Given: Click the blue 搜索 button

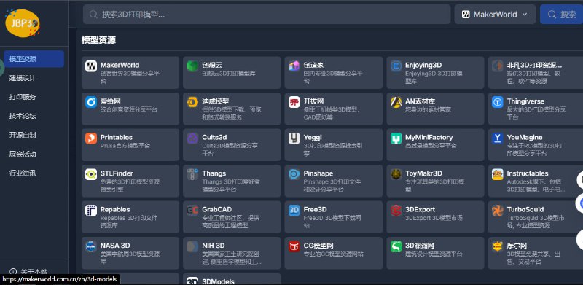Looking at the screenshot, I should [x=561, y=15].
